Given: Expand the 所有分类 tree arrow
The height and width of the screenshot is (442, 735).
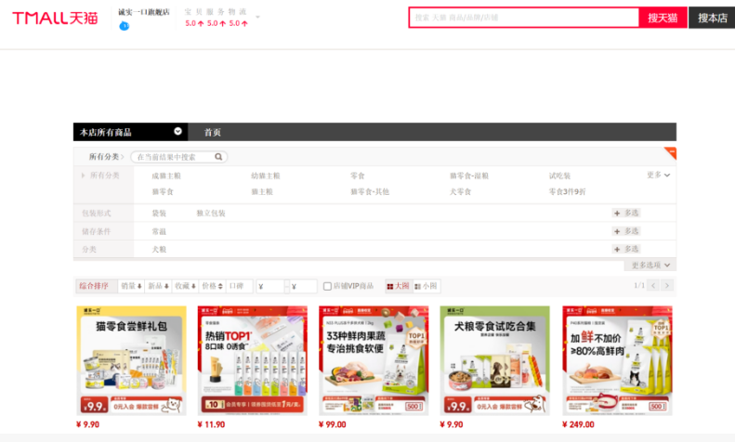Looking at the screenshot, I should point(83,175).
